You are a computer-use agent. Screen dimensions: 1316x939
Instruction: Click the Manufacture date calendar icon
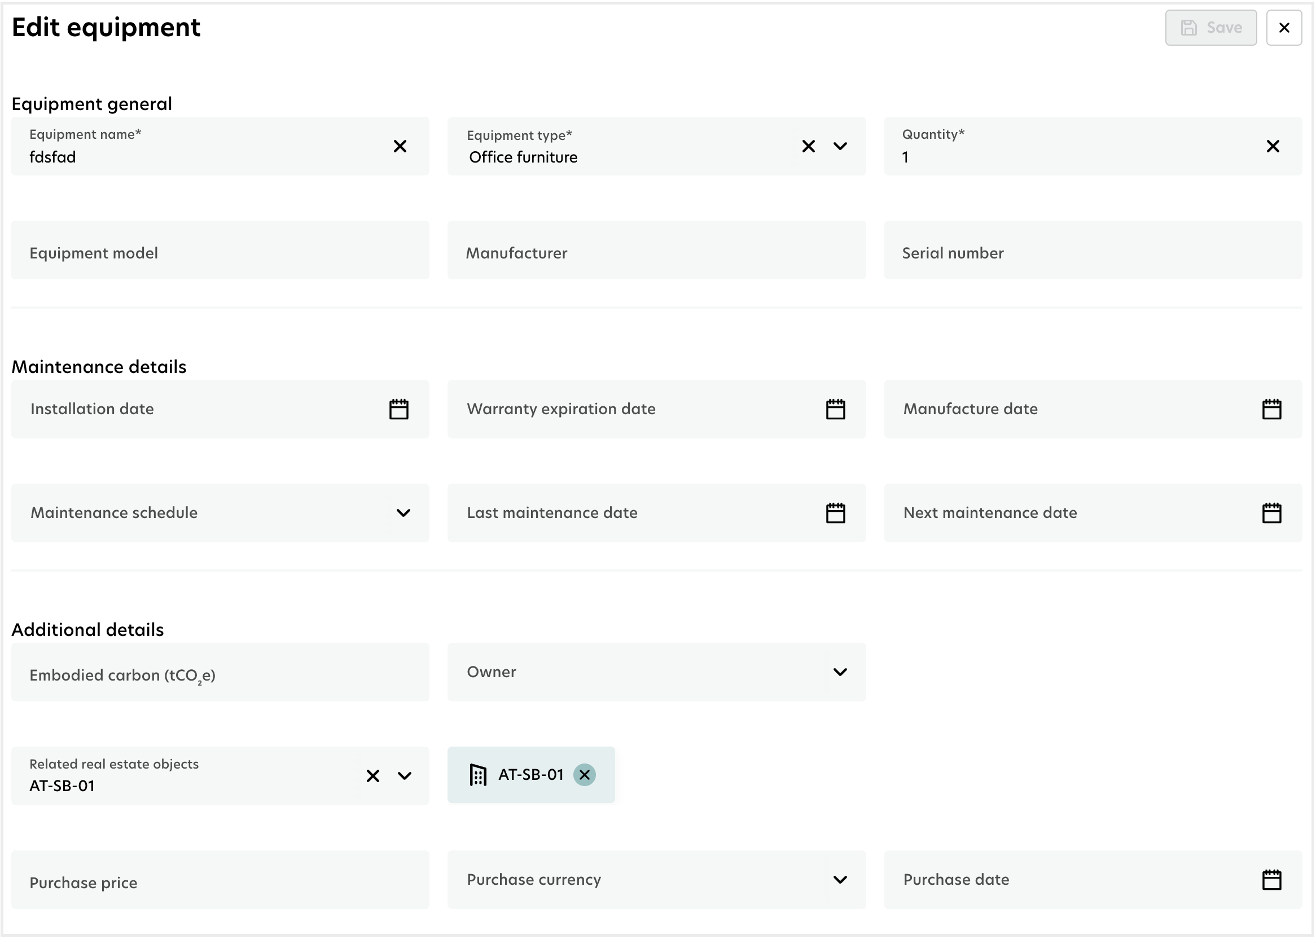tap(1273, 409)
